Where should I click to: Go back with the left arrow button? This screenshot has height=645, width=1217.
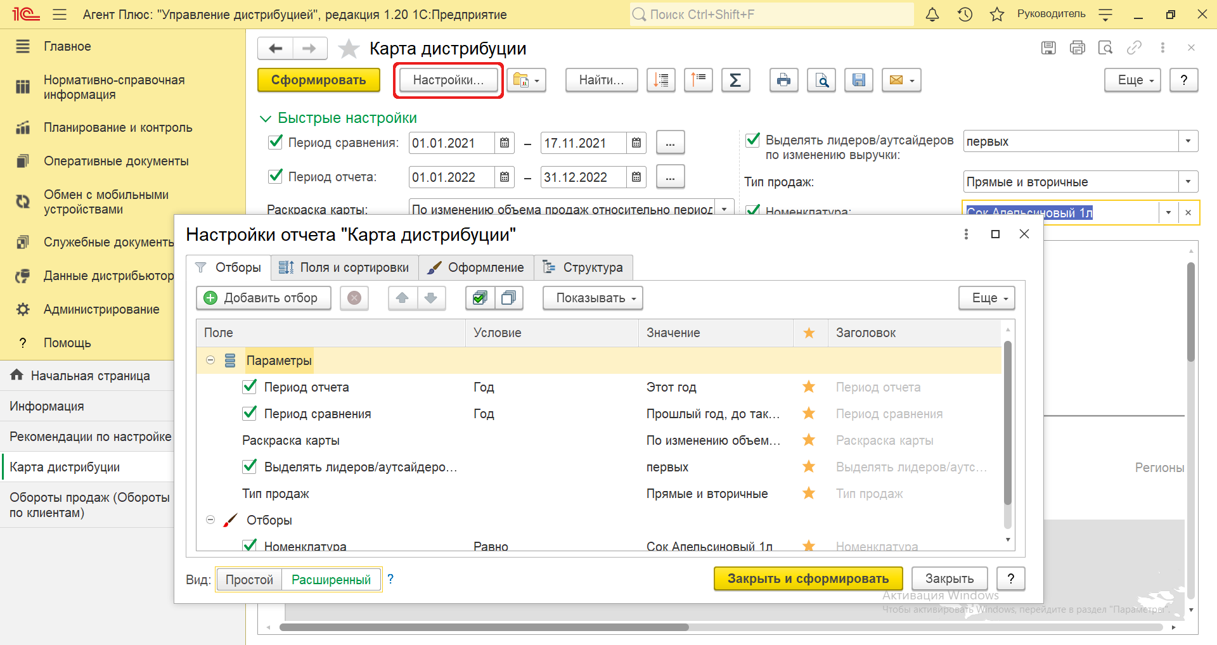click(276, 48)
